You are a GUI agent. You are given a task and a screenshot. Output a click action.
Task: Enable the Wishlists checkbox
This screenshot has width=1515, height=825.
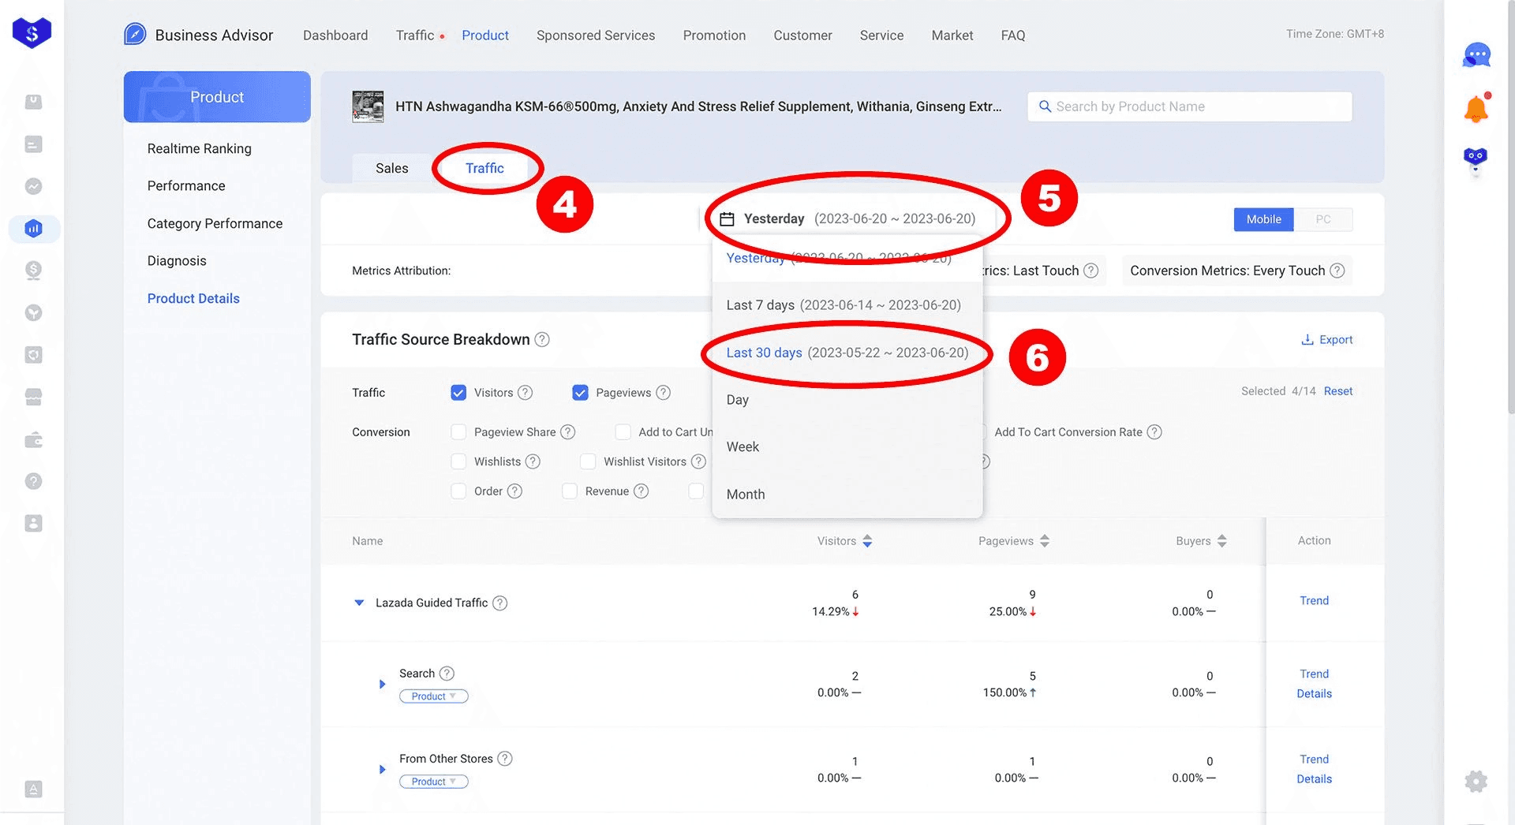(458, 461)
